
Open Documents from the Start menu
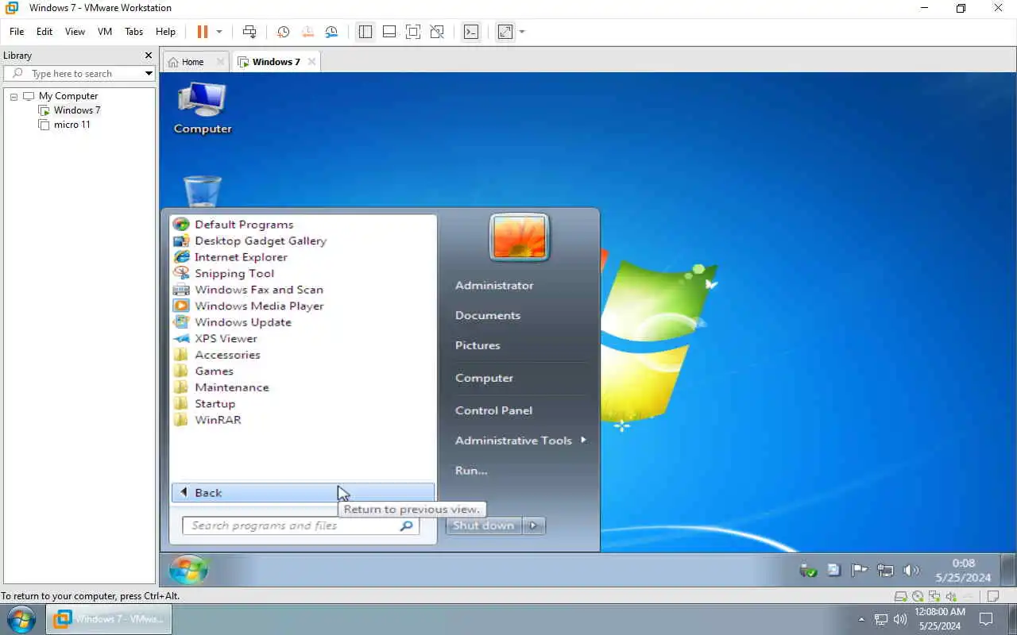tap(488, 315)
